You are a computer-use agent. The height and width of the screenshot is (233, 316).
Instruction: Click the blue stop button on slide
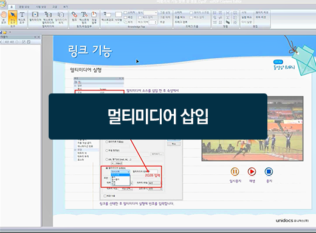coord(269,172)
